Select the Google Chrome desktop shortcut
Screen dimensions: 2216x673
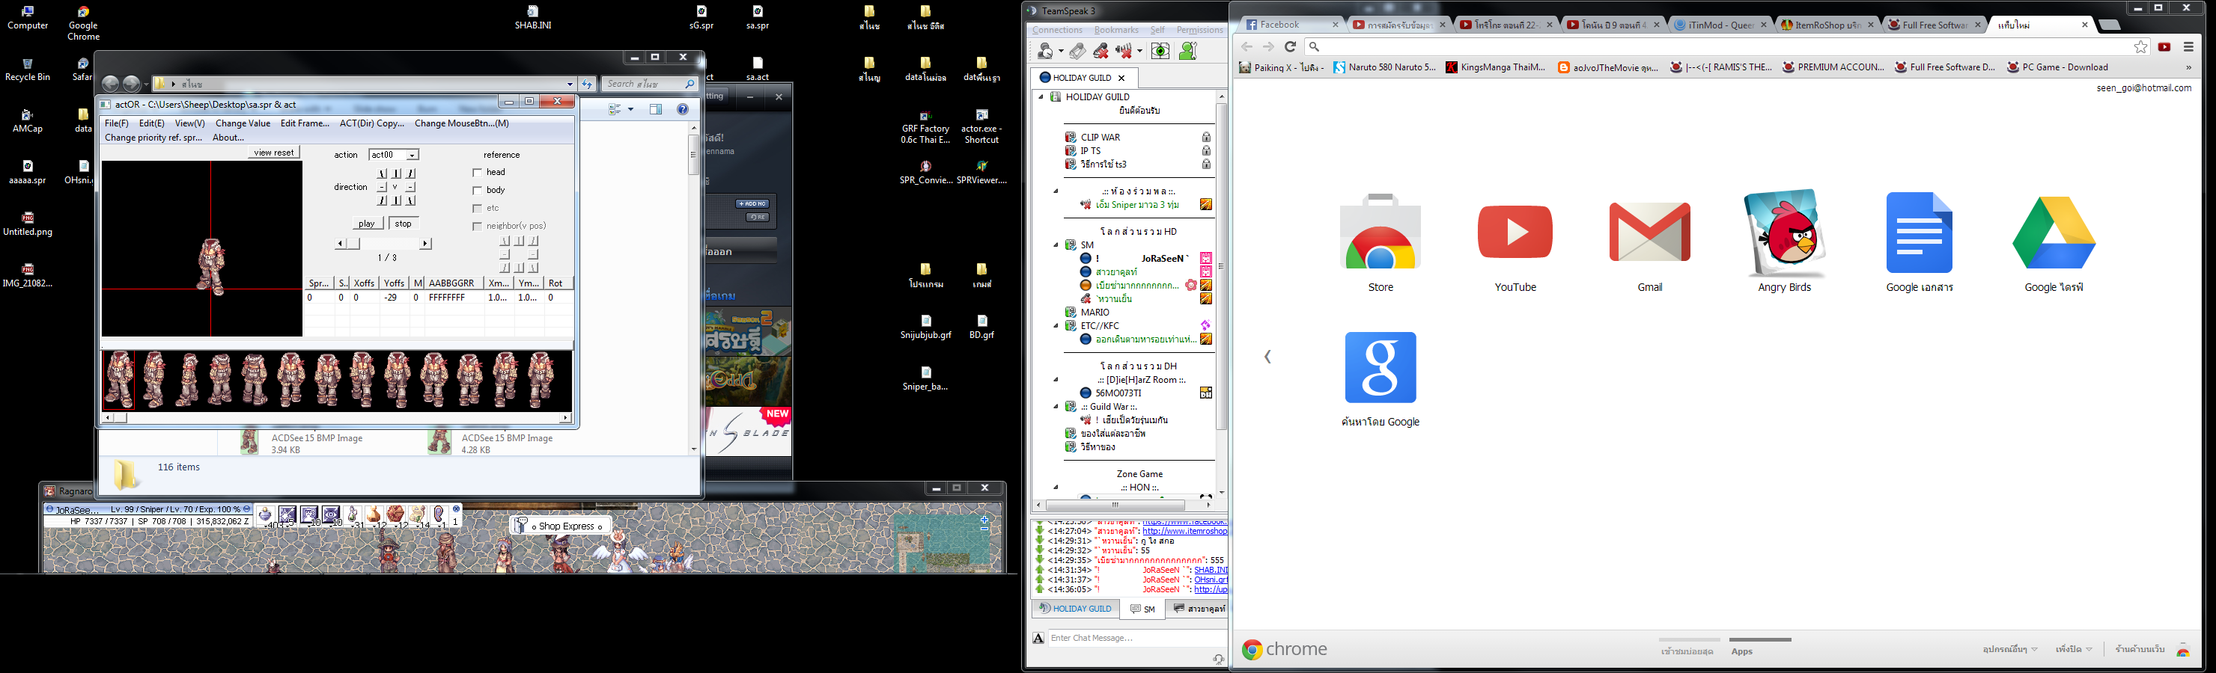83,23
